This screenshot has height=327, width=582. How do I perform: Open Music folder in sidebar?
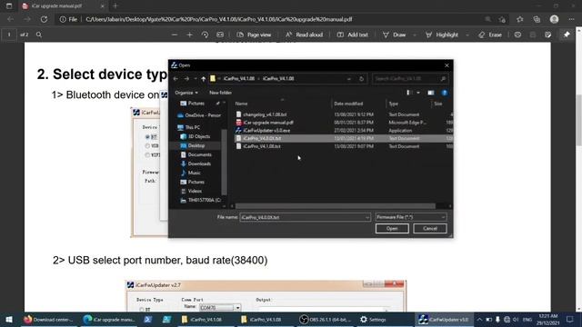(x=191, y=173)
